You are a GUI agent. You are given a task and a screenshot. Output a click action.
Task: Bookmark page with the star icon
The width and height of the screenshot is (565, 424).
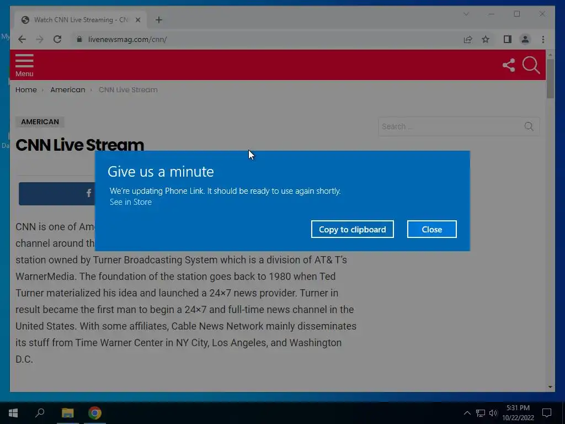click(486, 39)
